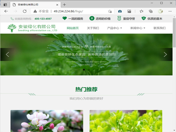Open browser settings and more menu

pyautogui.click(x=170, y=11)
